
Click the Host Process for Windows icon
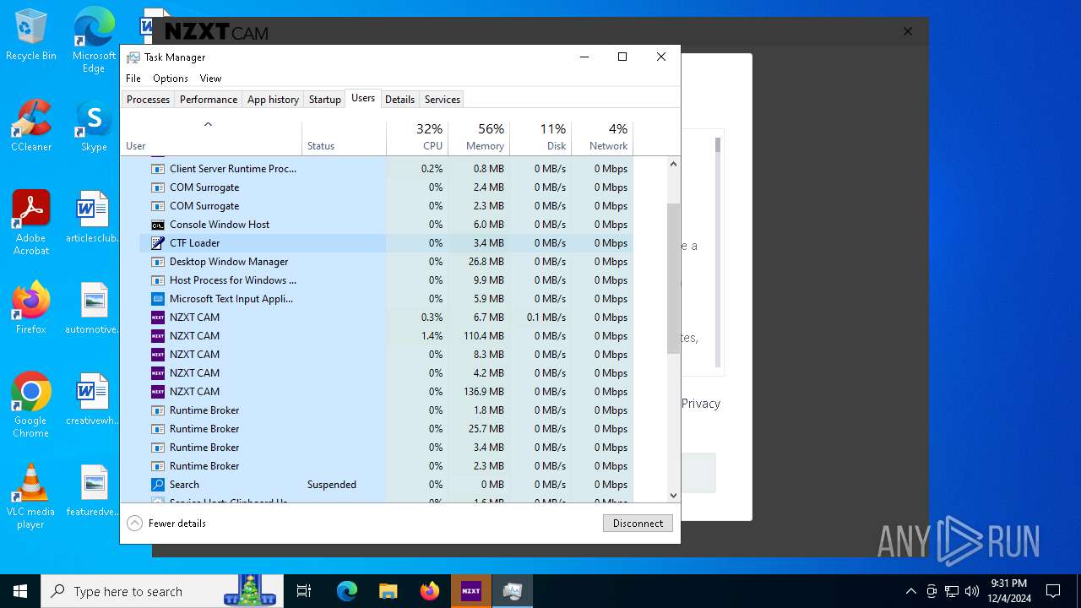tap(157, 280)
